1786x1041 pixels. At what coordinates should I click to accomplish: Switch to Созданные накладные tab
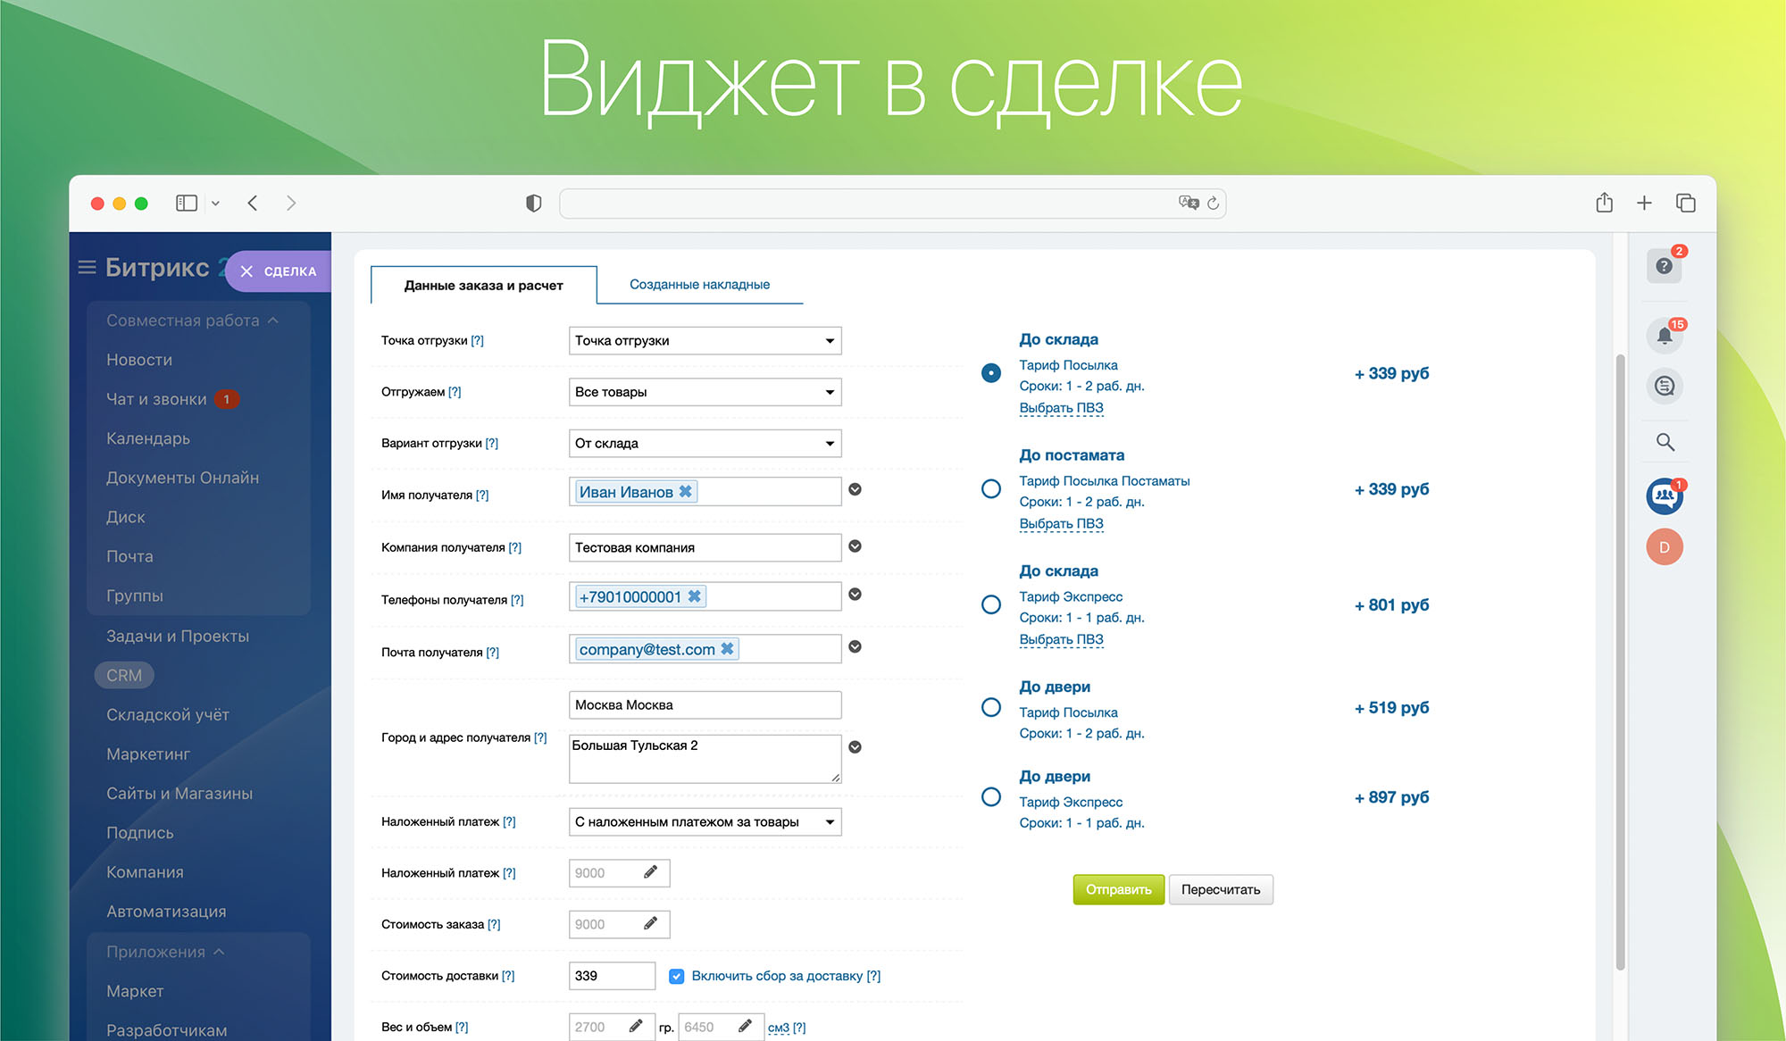699,285
